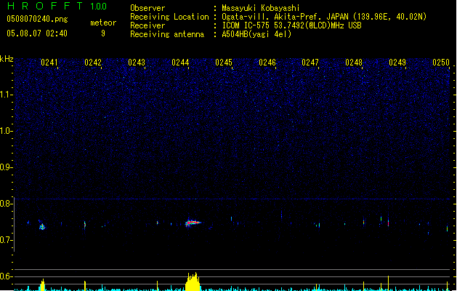The width and height of the screenshot is (457, 291).
Task: Click the tall yellow power peak near 0244
Action: (x=193, y=282)
